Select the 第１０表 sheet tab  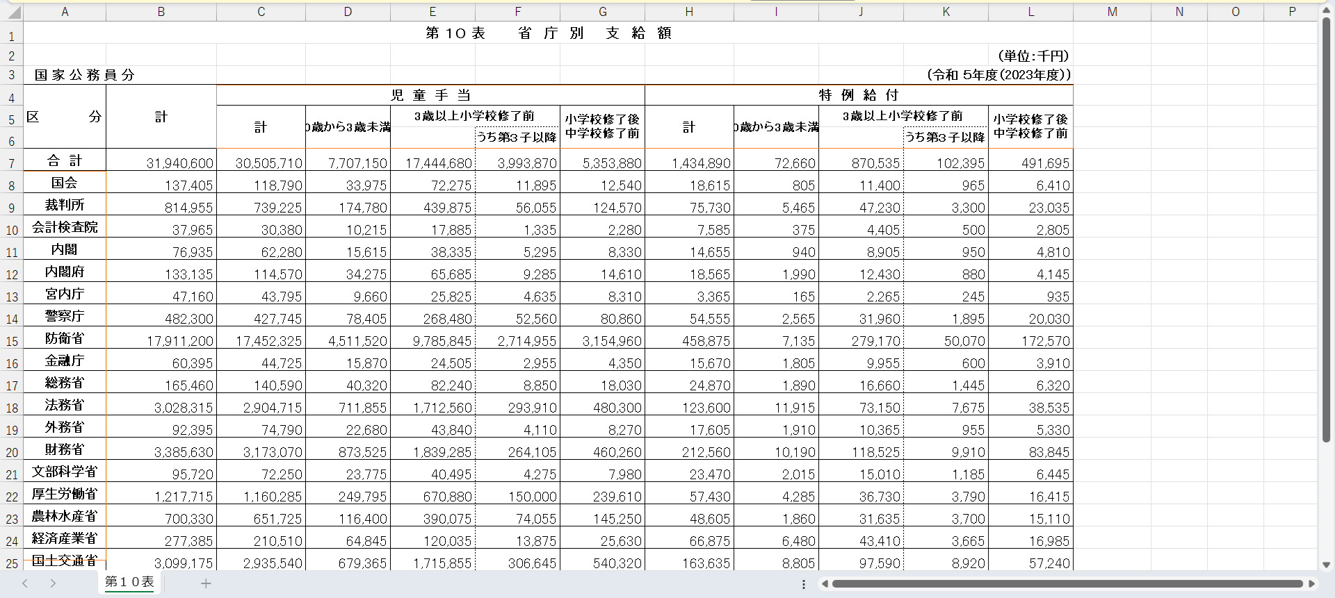click(x=129, y=582)
